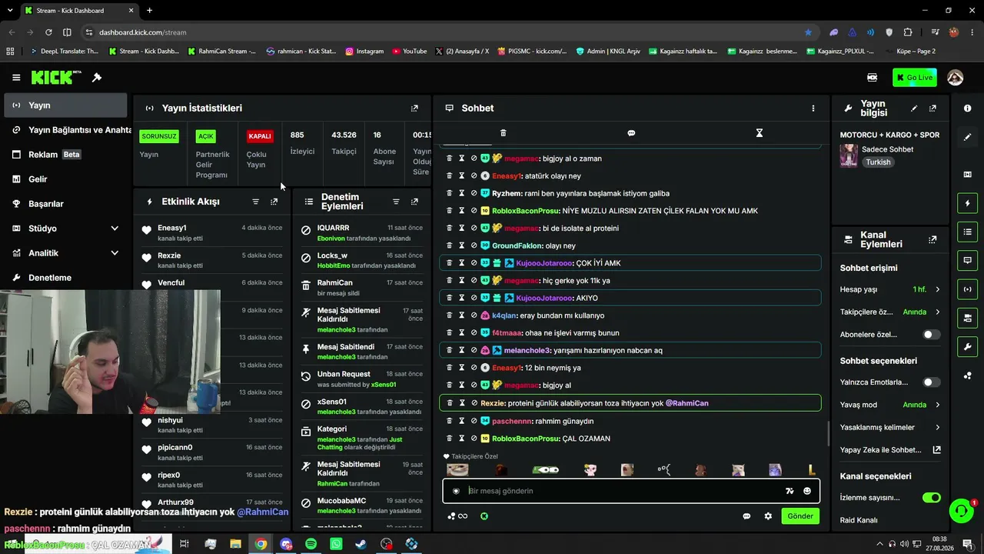Toggle the moderation actions list panel button in sidebar
The image size is (984, 554).
968,232
